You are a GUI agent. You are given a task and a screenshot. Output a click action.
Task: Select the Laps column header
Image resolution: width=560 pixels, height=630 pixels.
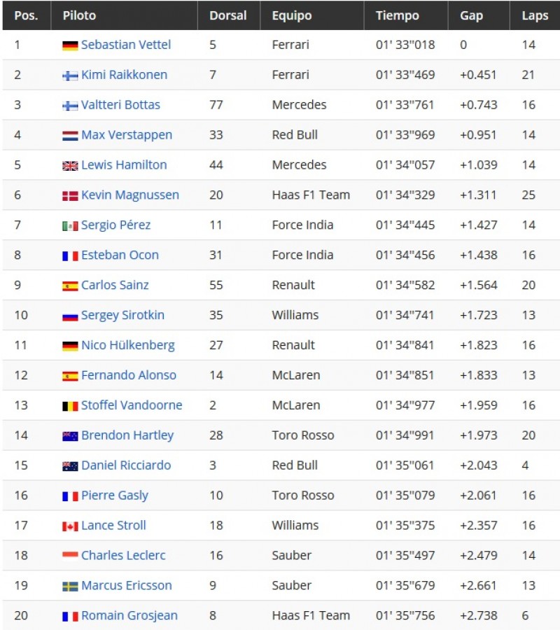click(535, 15)
